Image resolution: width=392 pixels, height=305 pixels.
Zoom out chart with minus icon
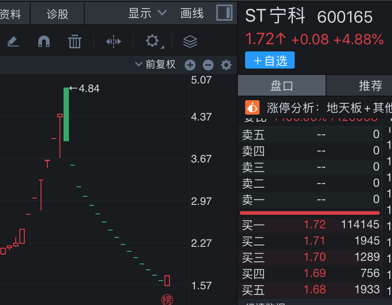[x=208, y=65]
